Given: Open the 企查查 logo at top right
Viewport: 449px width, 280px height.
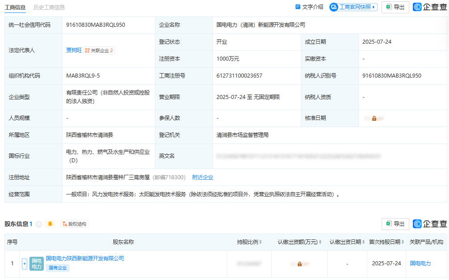Looking at the screenshot, I should coord(417,7).
